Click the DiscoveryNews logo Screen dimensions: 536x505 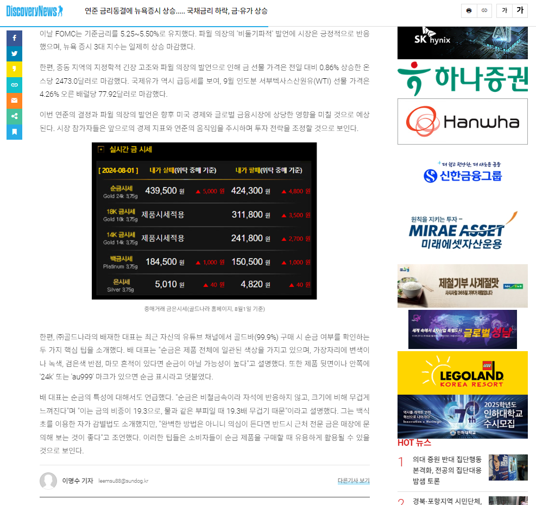[34, 10]
